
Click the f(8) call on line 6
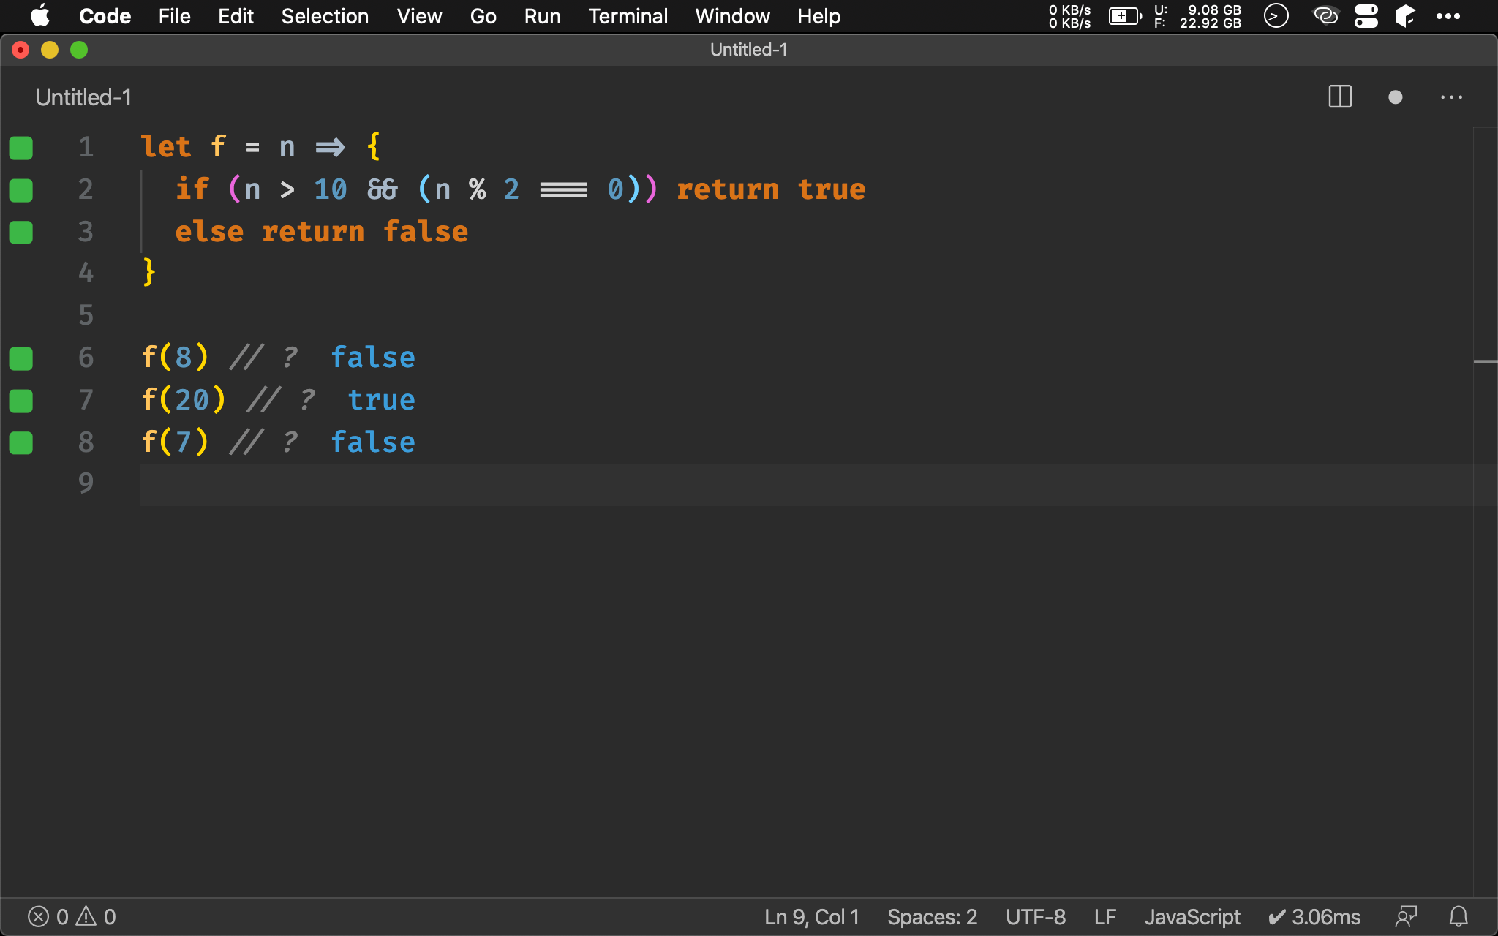click(x=175, y=358)
